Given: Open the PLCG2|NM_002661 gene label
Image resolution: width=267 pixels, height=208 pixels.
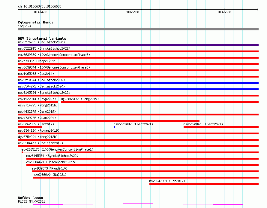Looking at the screenshot, I should pyautogui.click(x=31, y=201).
